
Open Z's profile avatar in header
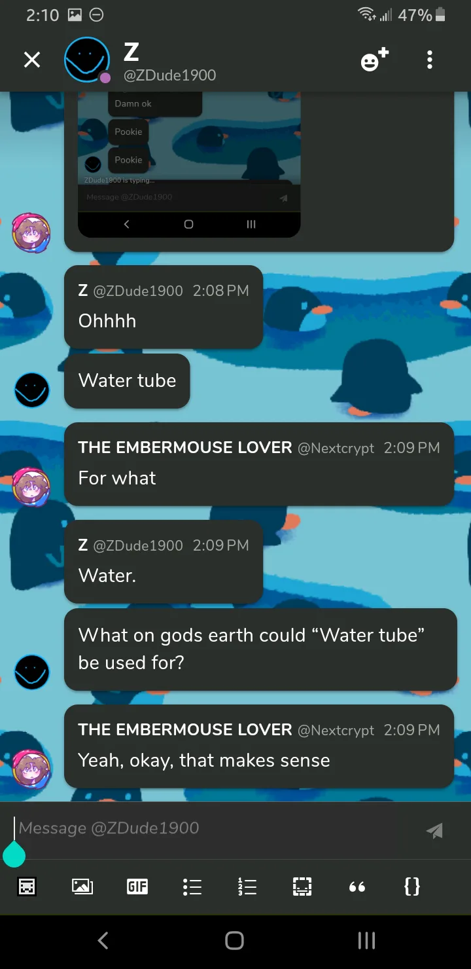click(x=87, y=60)
